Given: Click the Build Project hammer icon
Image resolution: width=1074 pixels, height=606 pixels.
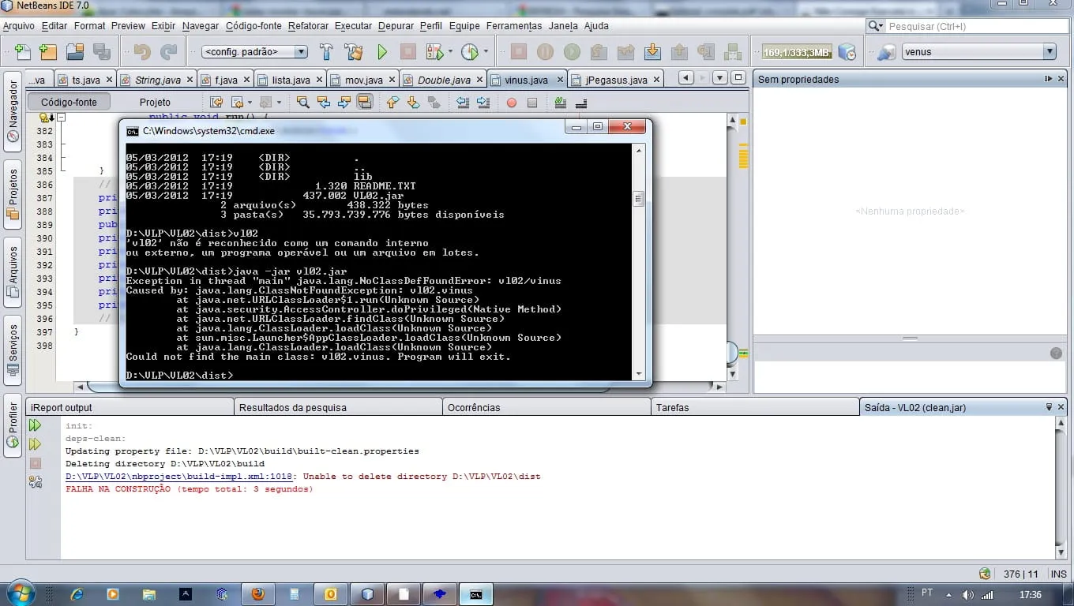Looking at the screenshot, I should (326, 52).
